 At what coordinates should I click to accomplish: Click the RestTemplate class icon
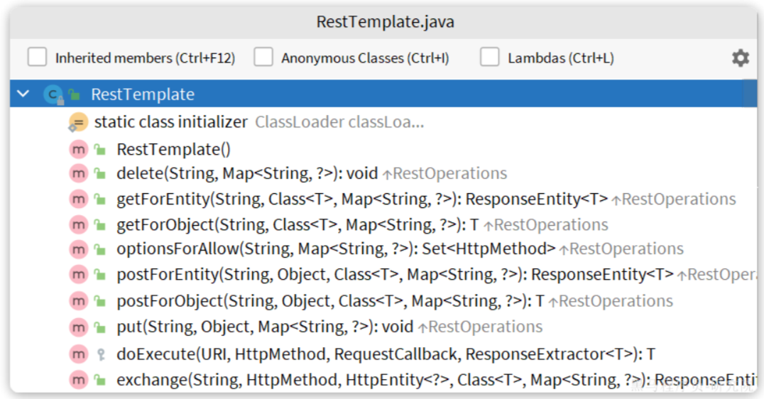(x=53, y=94)
